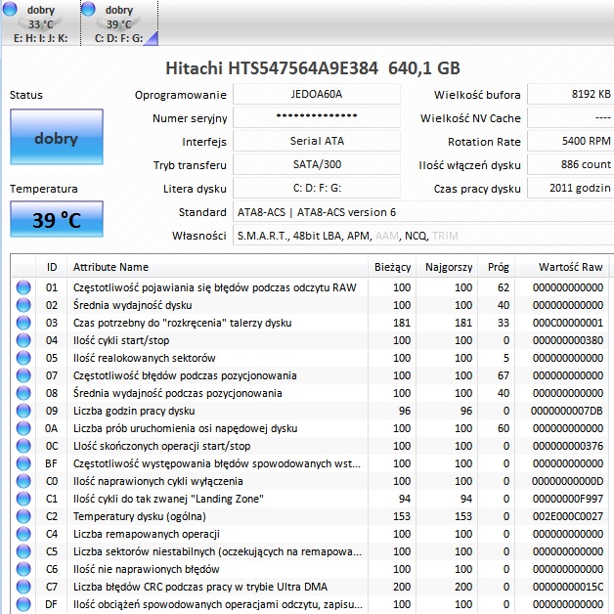
Task: Click the ATA8-ACS standard field
Action: [x=423, y=212]
